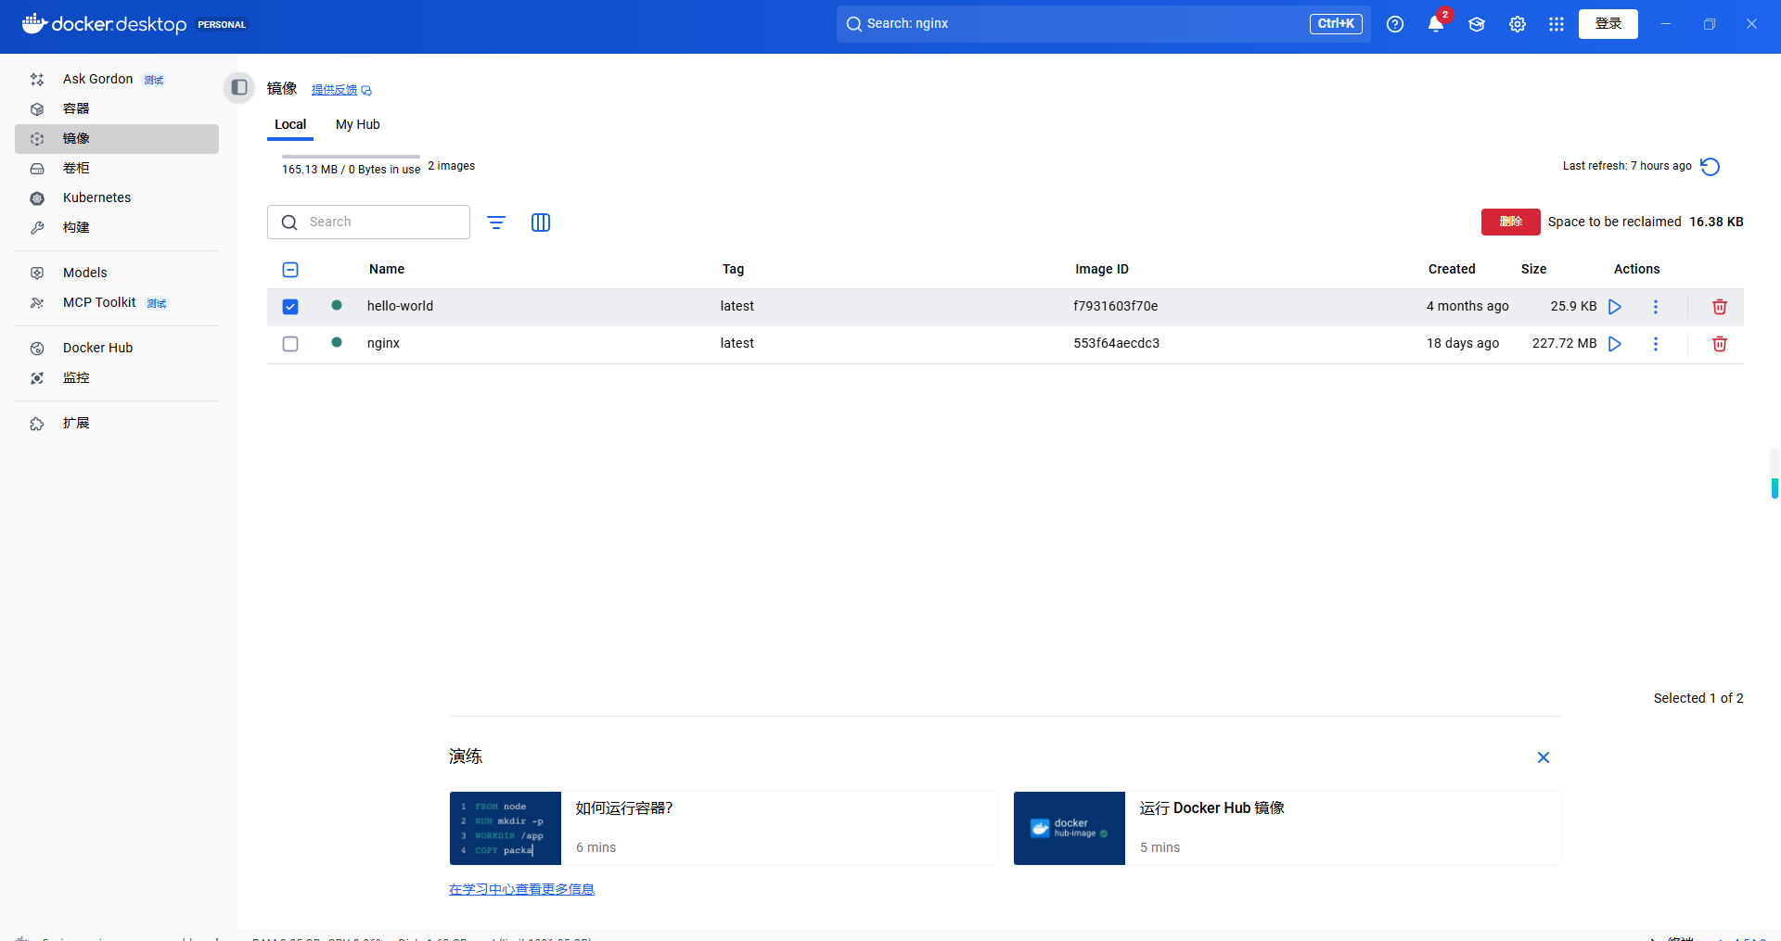Maximize the Docker Desktop window
The image size is (1781, 941).
[x=1710, y=24]
